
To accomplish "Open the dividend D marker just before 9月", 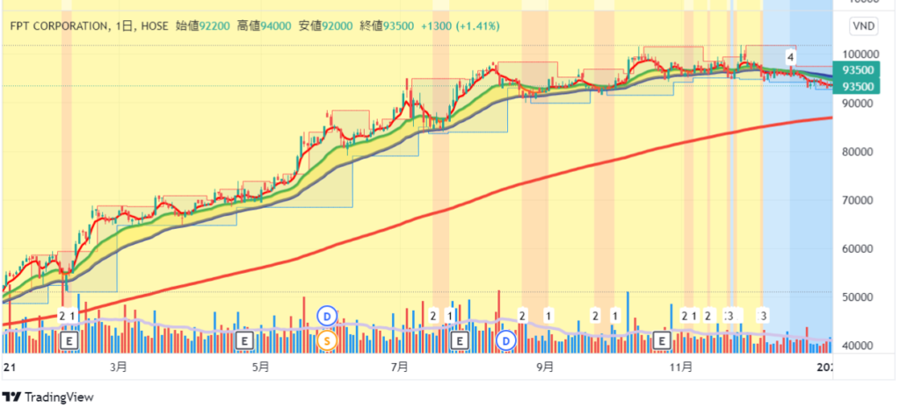I will click(506, 341).
